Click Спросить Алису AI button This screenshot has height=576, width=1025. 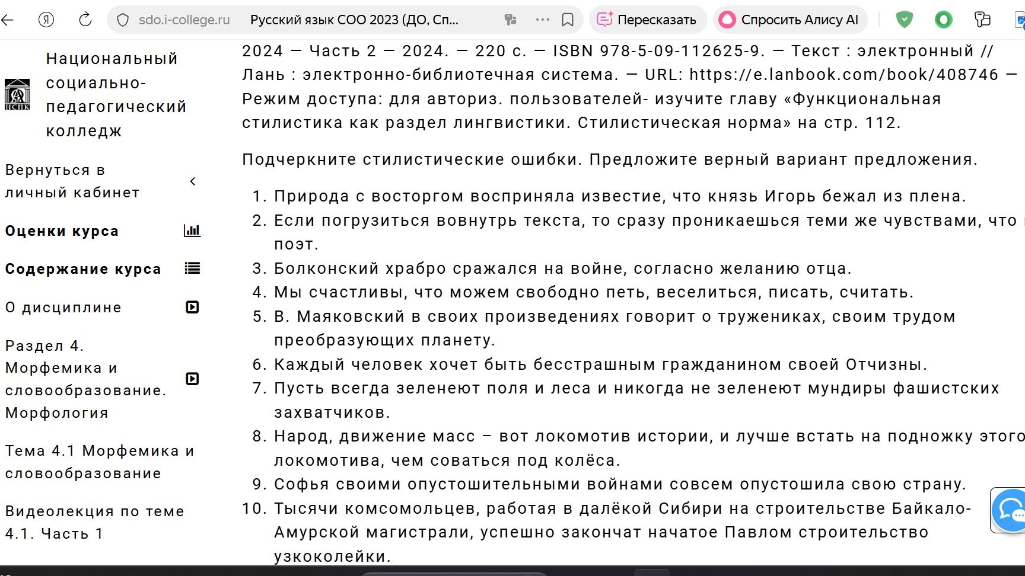tap(790, 20)
